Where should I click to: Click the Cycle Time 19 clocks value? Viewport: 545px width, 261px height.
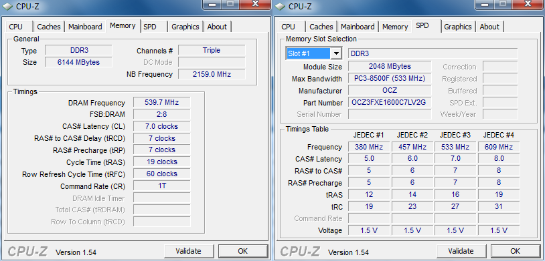161,162
